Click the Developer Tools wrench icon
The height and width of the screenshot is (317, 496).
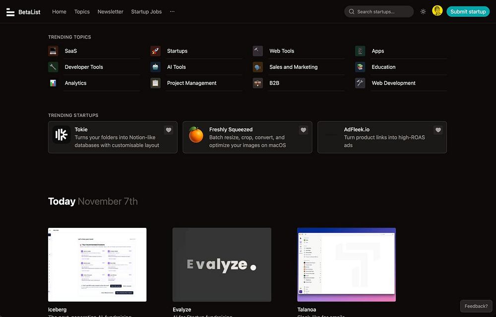(53, 67)
